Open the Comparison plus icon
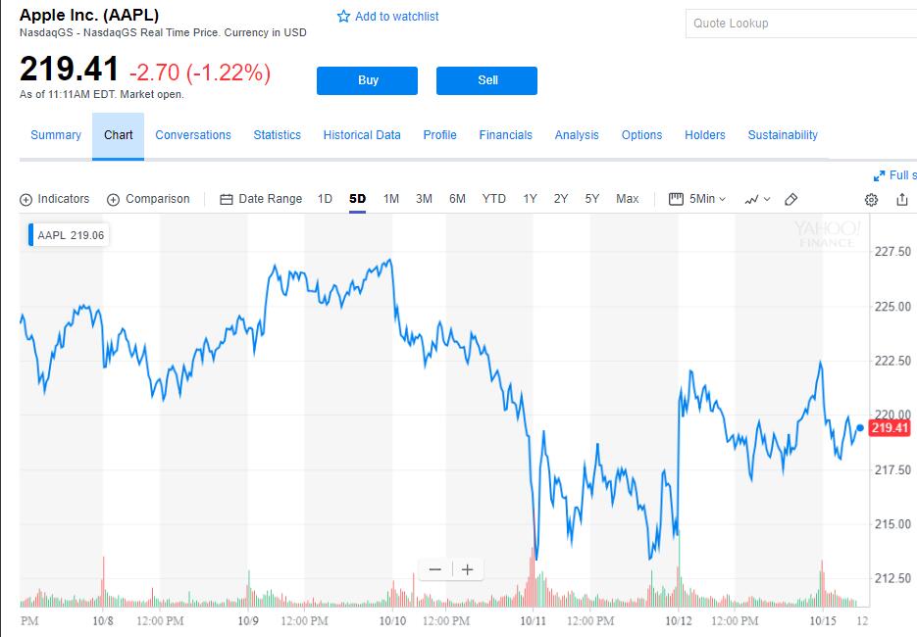 pos(113,200)
